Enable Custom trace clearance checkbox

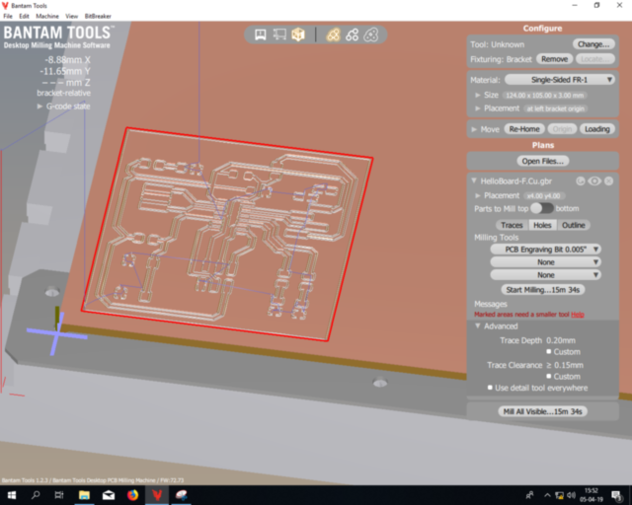(549, 376)
